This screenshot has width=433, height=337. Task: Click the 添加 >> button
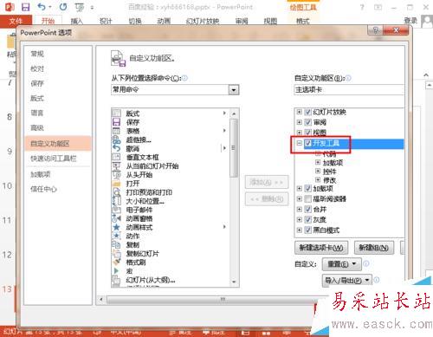click(267, 182)
